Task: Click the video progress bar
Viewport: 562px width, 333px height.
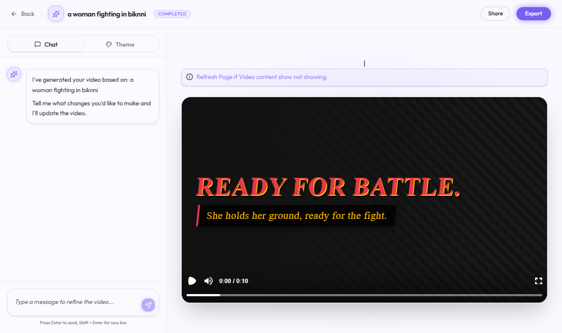Action: (364, 295)
